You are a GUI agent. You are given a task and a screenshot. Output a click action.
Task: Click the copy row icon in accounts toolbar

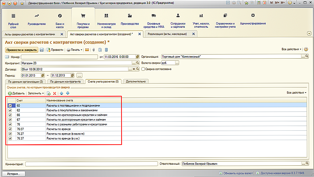49,93
